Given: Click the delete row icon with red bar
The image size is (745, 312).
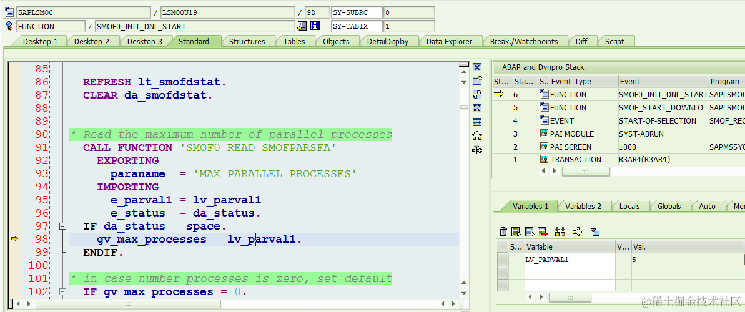Looking at the screenshot, I should point(543,232).
